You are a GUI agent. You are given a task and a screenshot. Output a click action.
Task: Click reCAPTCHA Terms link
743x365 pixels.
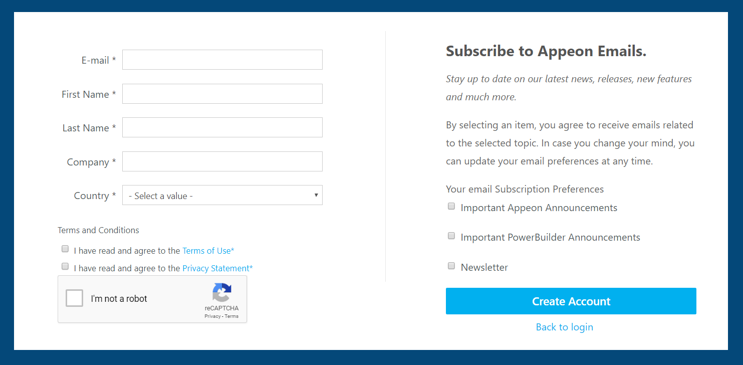231,316
